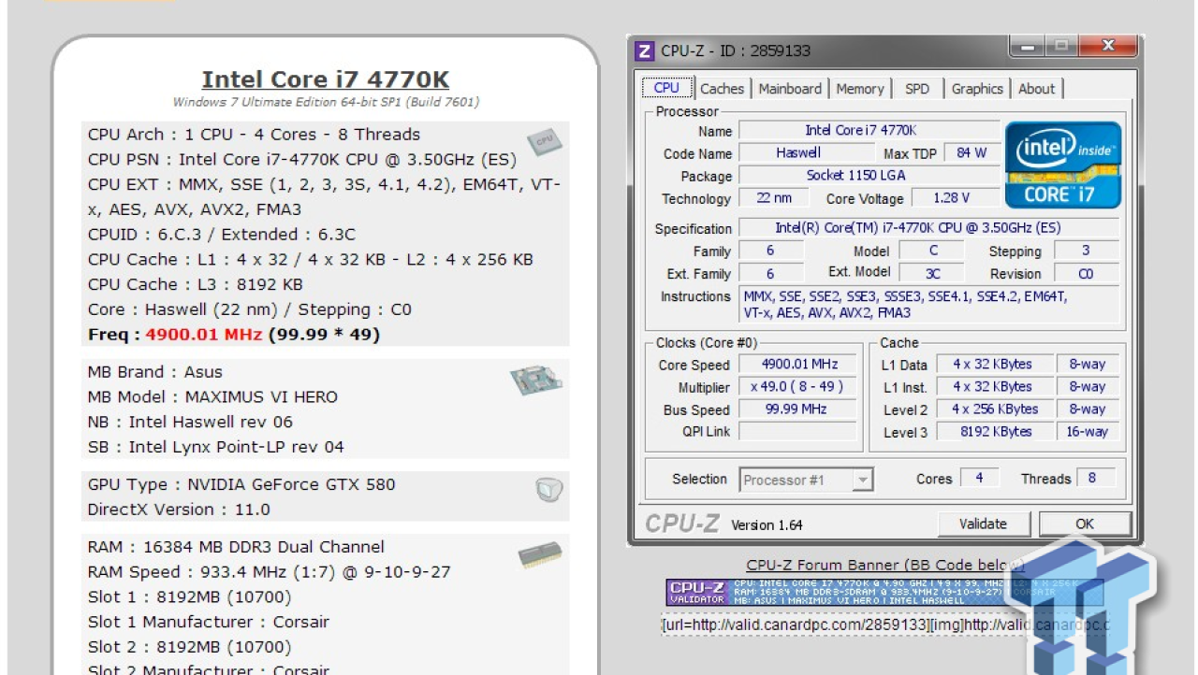Select the Graphics tab
The height and width of the screenshot is (675, 1198).
(x=977, y=89)
